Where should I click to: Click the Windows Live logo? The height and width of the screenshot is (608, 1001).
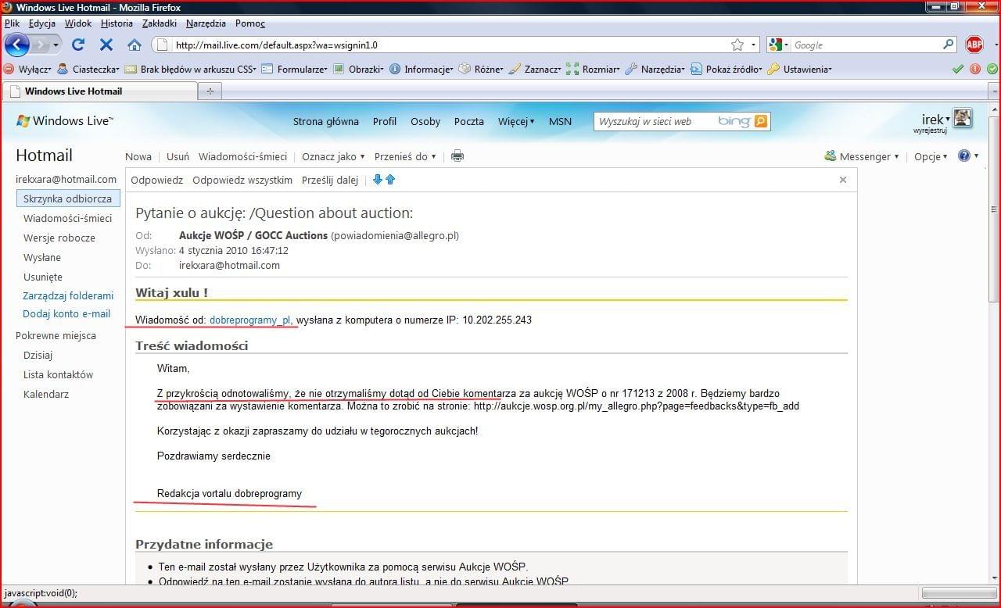(64, 121)
